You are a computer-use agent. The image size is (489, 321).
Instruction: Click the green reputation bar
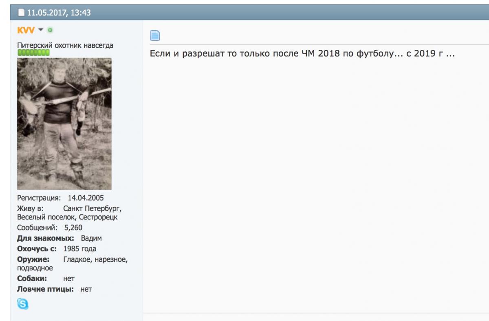(x=33, y=53)
